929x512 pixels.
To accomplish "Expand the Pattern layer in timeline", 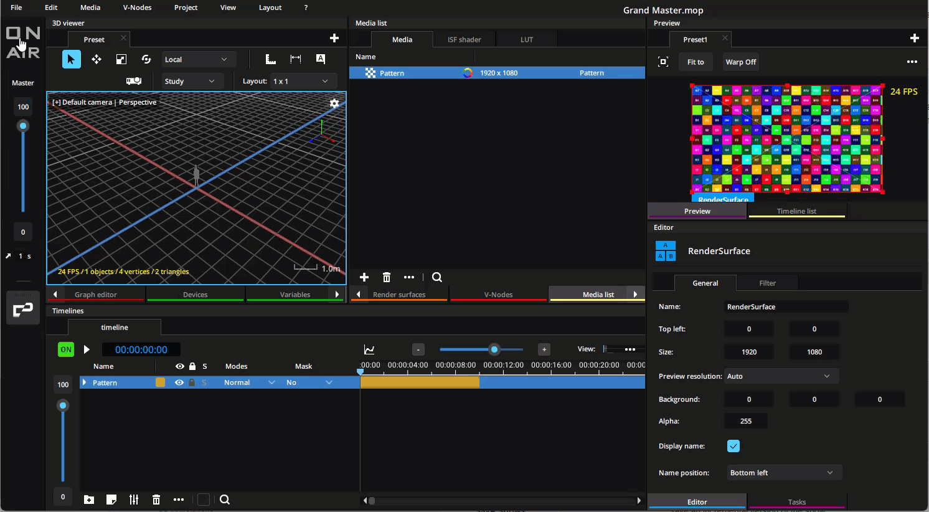I will click(x=84, y=382).
